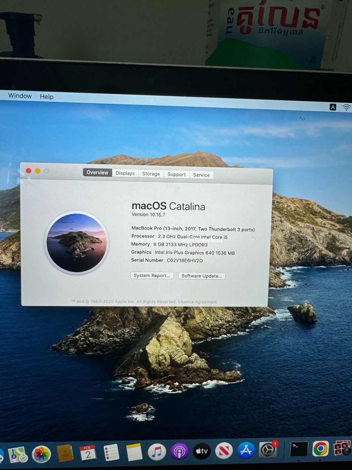Launch the App Store
This screenshot has height=470, width=352.
tap(246, 450)
